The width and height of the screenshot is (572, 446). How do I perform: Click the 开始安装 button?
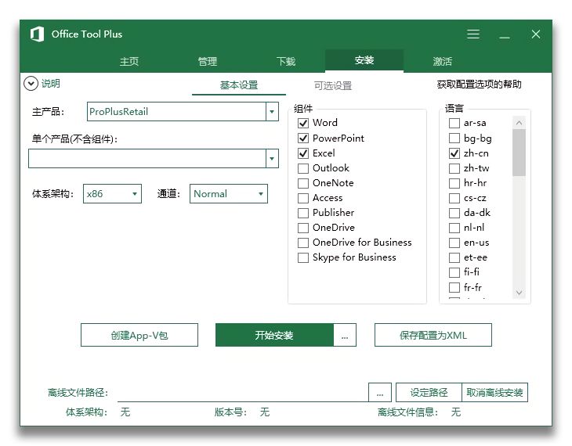coord(274,335)
